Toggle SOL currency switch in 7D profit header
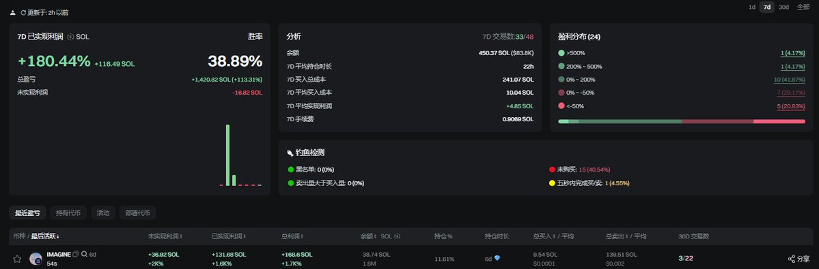Image resolution: width=819 pixels, height=269 pixels. click(x=70, y=37)
